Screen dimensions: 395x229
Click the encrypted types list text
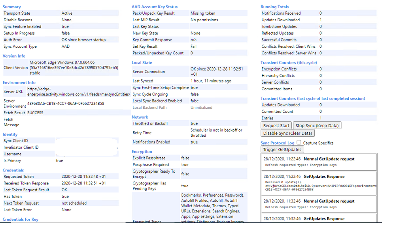[x=213, y=208]
